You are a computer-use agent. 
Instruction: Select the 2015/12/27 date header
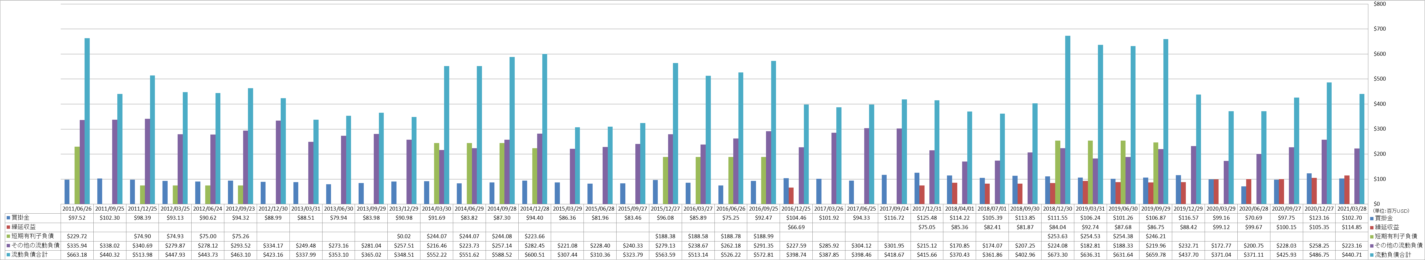tap(665, 208)
